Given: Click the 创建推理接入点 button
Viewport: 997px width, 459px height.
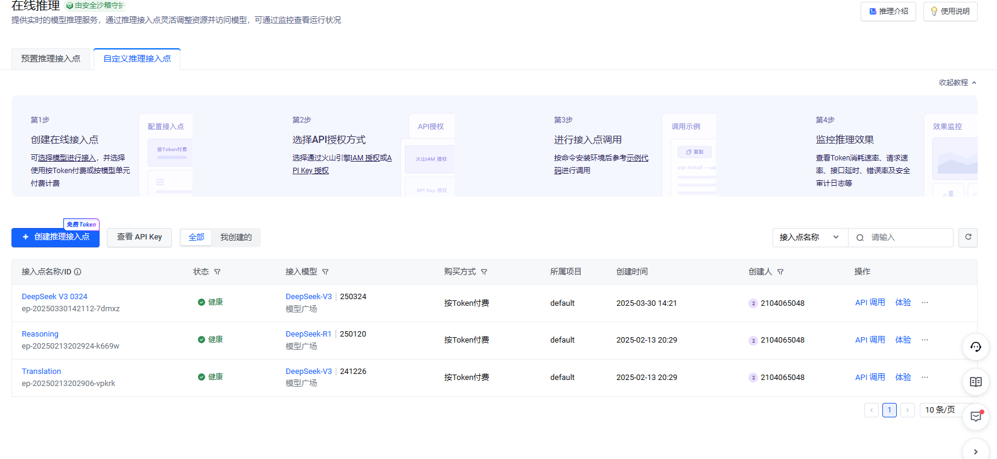Looking at the screenshot, I should [56, 237].
